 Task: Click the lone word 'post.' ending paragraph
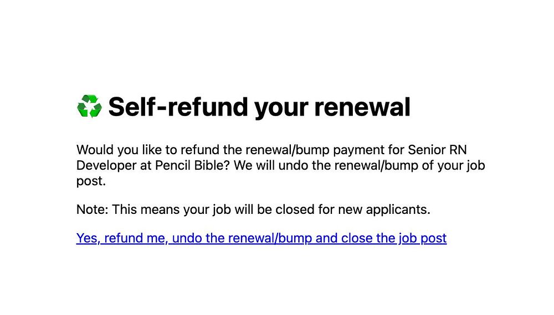(91, 181)
